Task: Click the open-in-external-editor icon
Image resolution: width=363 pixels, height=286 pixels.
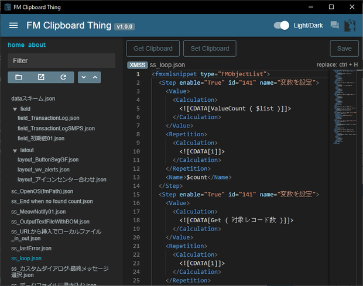Action: pos(41,77)
